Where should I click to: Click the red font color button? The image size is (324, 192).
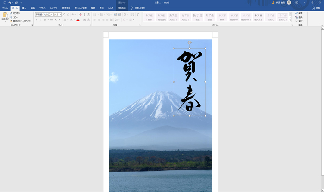pyautogui.click(x=78, y=20)
